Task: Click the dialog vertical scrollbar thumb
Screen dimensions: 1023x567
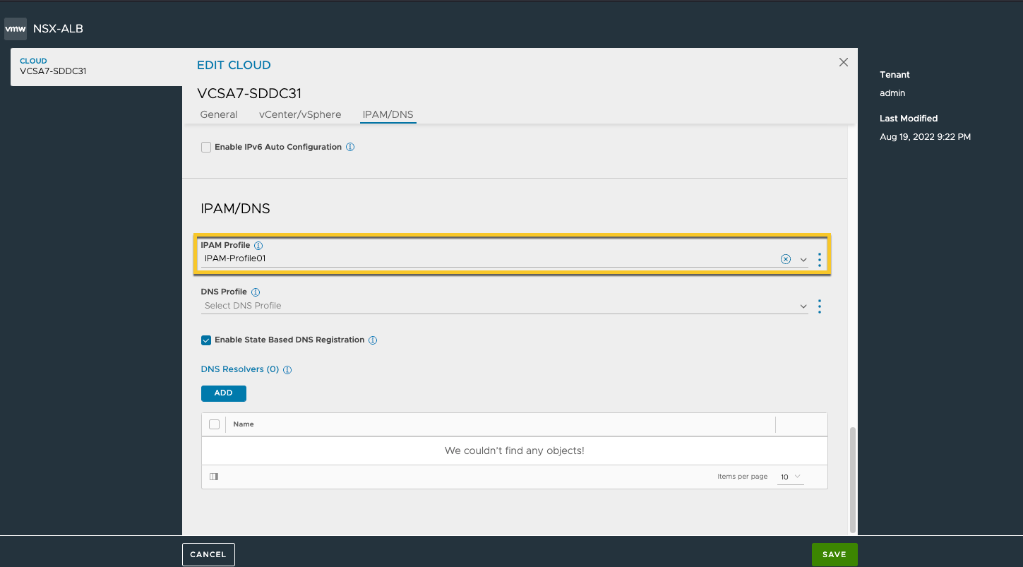Action: [853, 479]
